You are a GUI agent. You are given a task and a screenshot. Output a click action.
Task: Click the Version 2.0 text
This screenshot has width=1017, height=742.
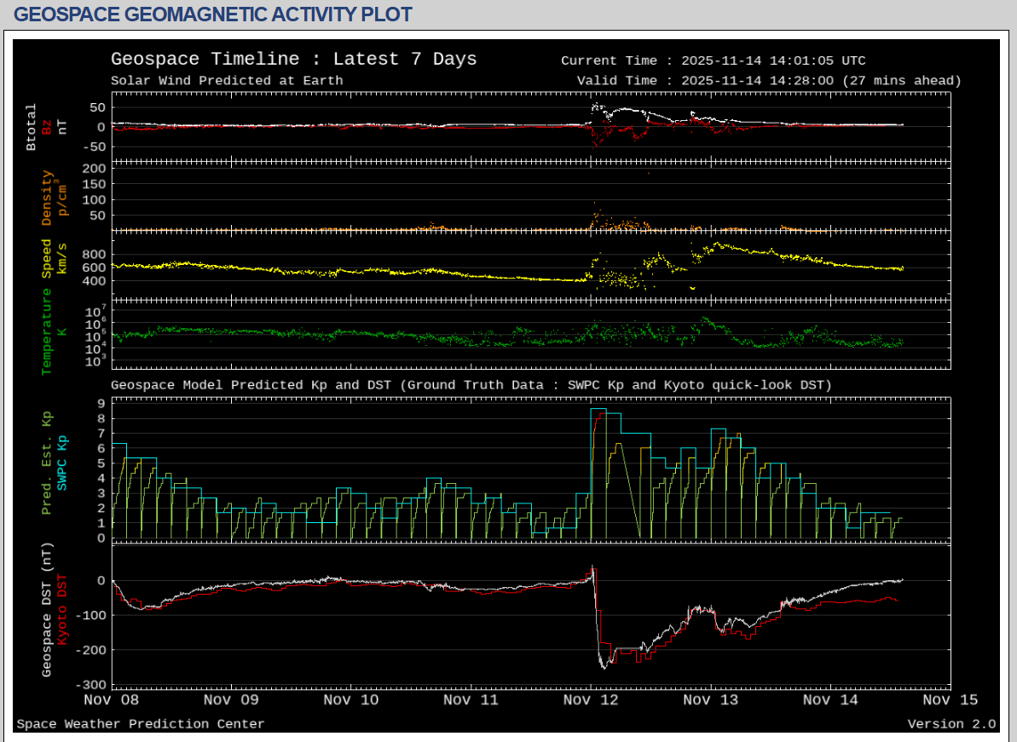[x=951, y=724]
